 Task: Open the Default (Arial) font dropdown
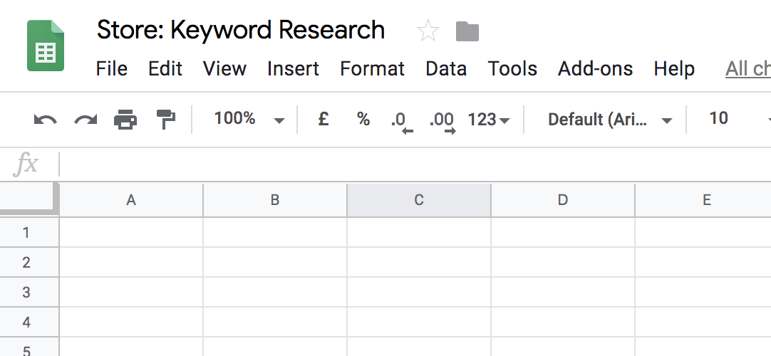(609, 120)
